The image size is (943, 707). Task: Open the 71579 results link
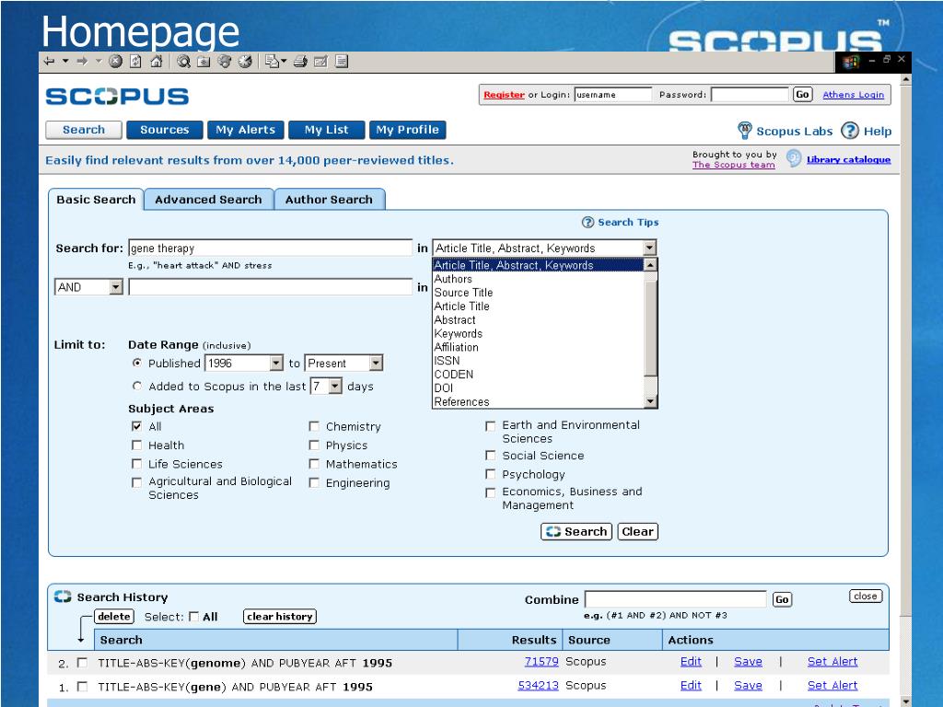pyautogui.click(x=541, y=661)
